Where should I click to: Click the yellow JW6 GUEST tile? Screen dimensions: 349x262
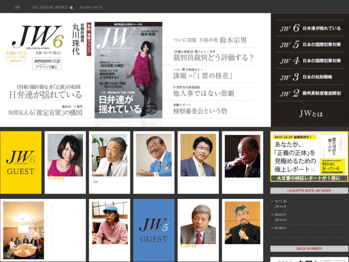21,162
